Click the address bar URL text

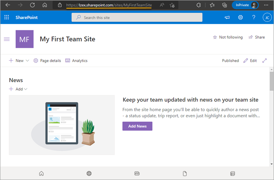(109, 5)
